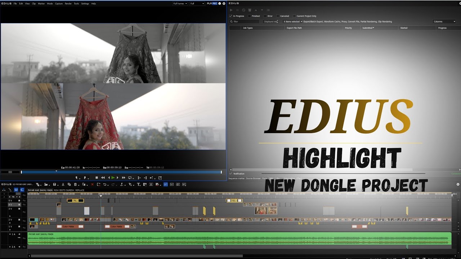Switch to the REPLACE sequence tab
Image resolution: width=461 pixels, height=259 pixels.
point(80,190)
